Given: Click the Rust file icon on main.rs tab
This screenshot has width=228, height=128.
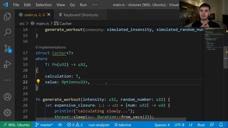Looking at the screenshot, I should point(21,15).
